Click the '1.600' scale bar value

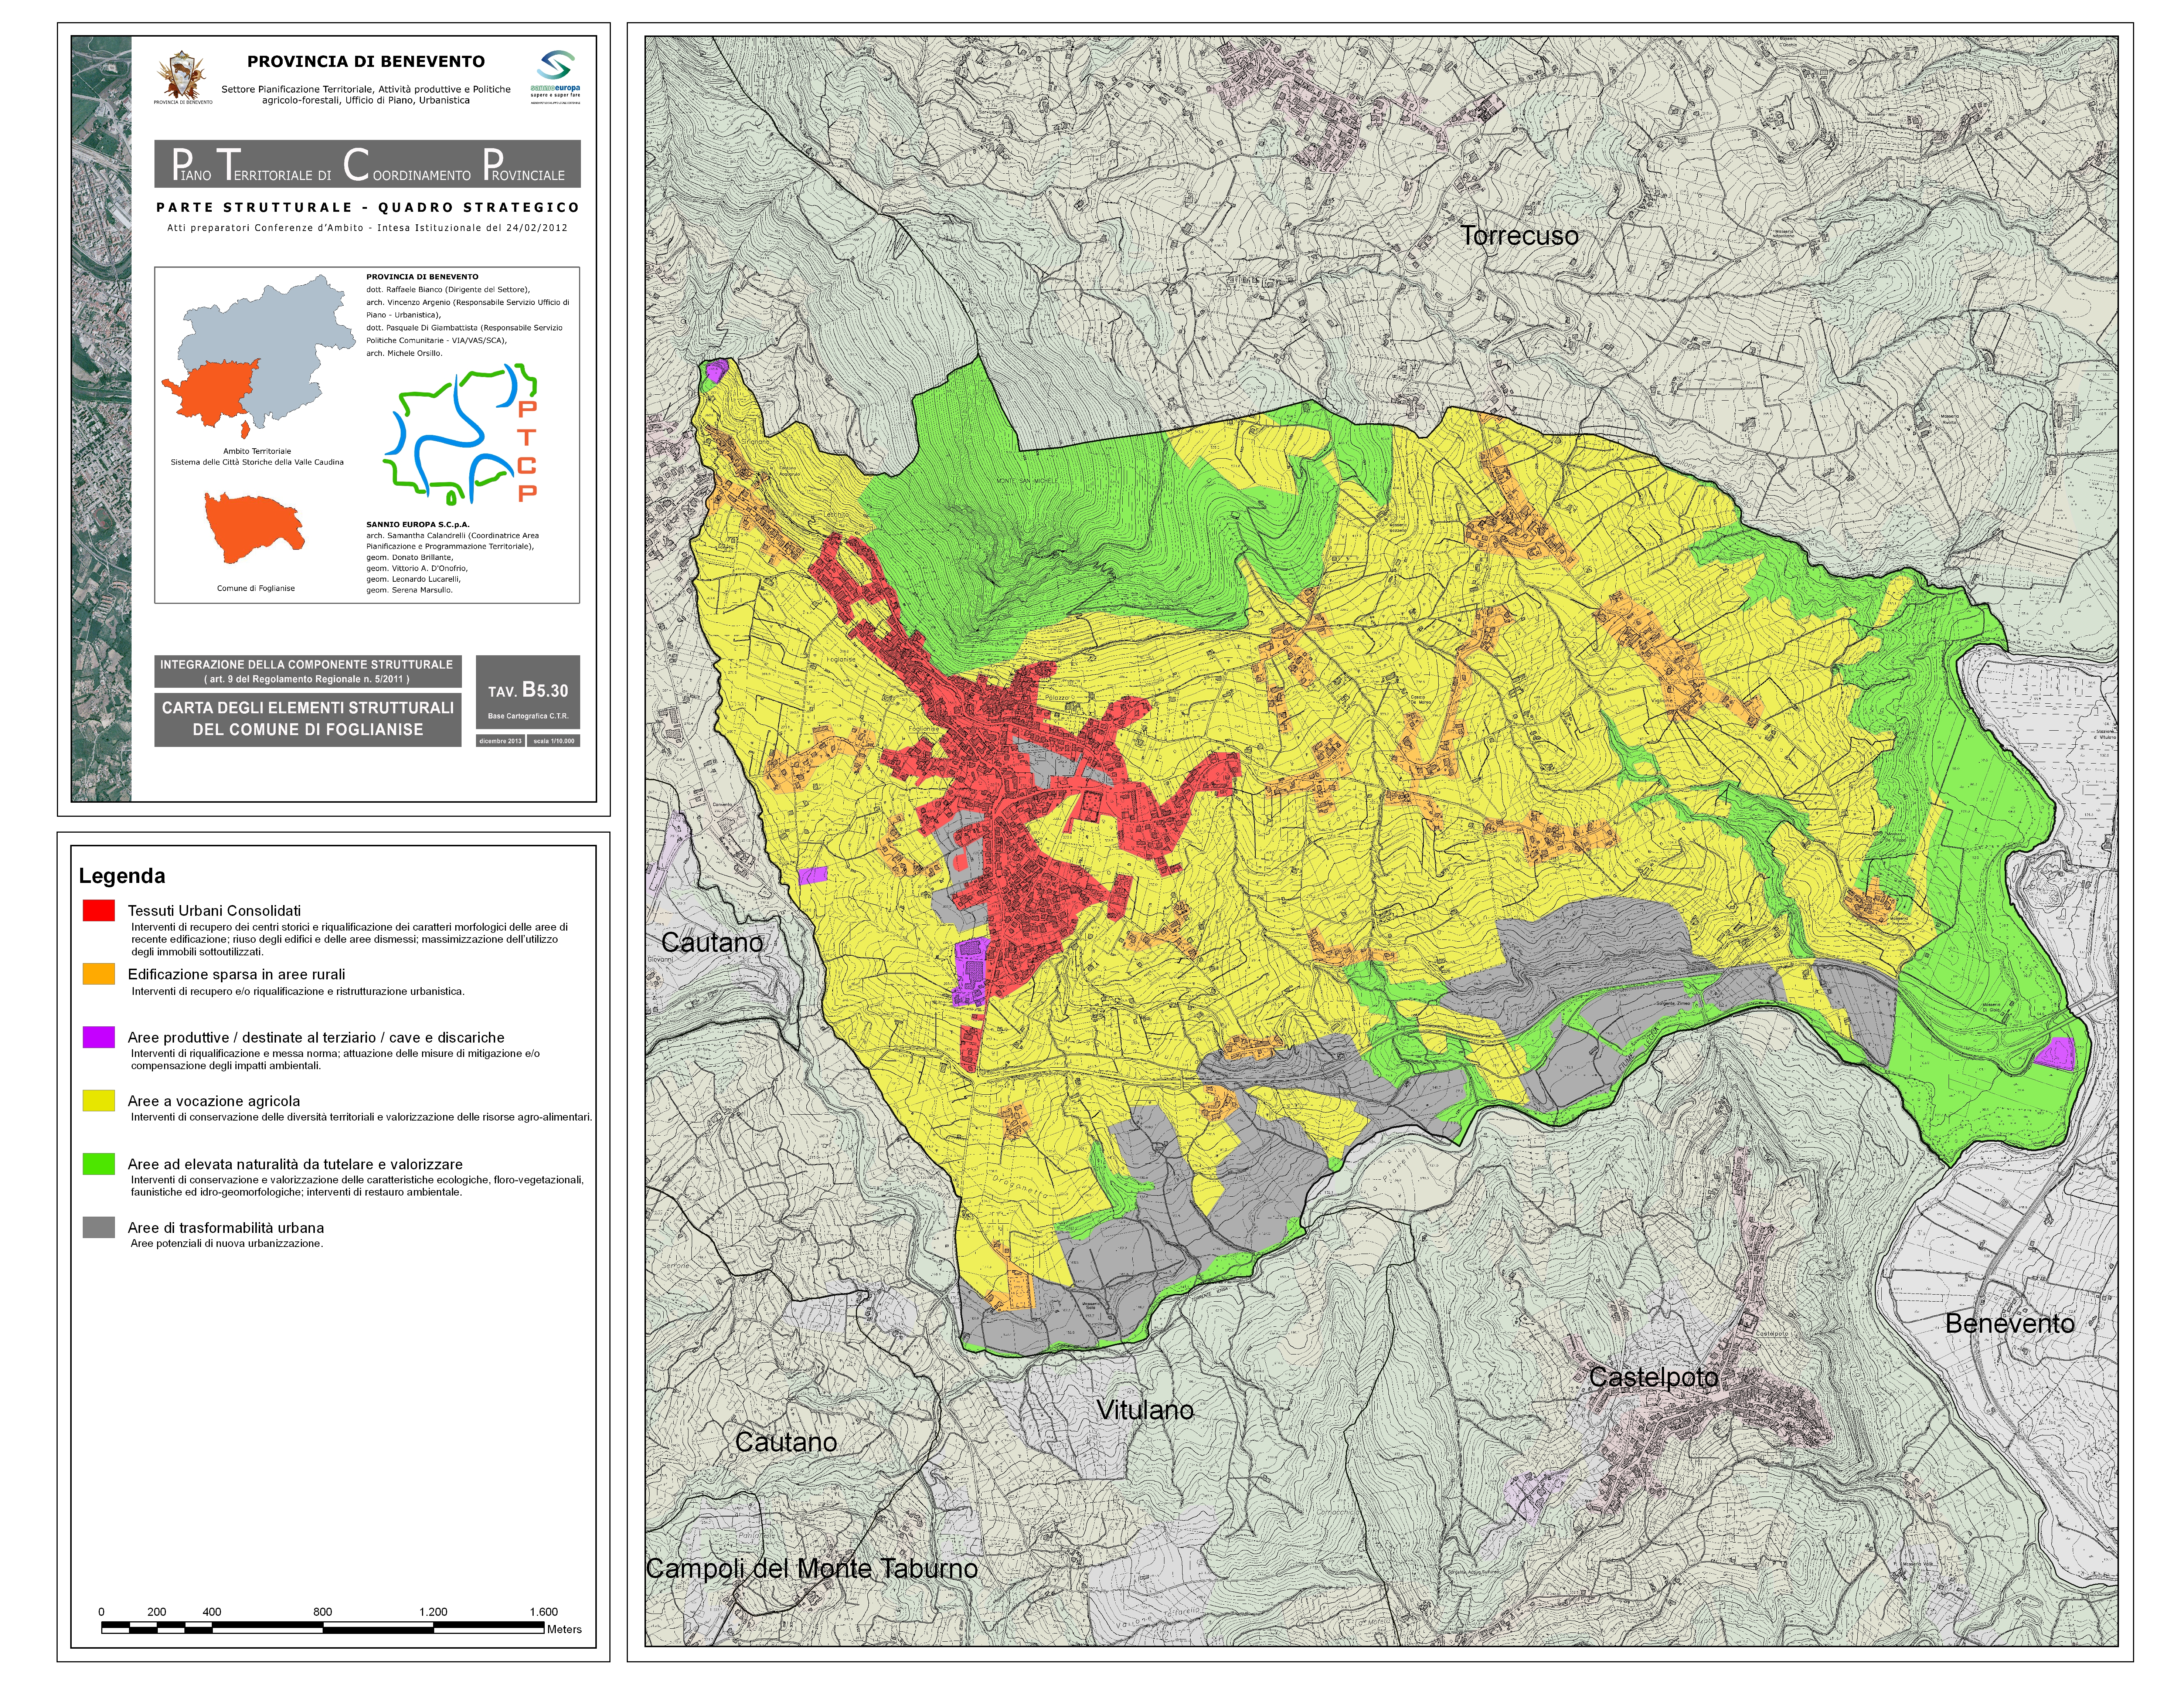[544, 1612]
